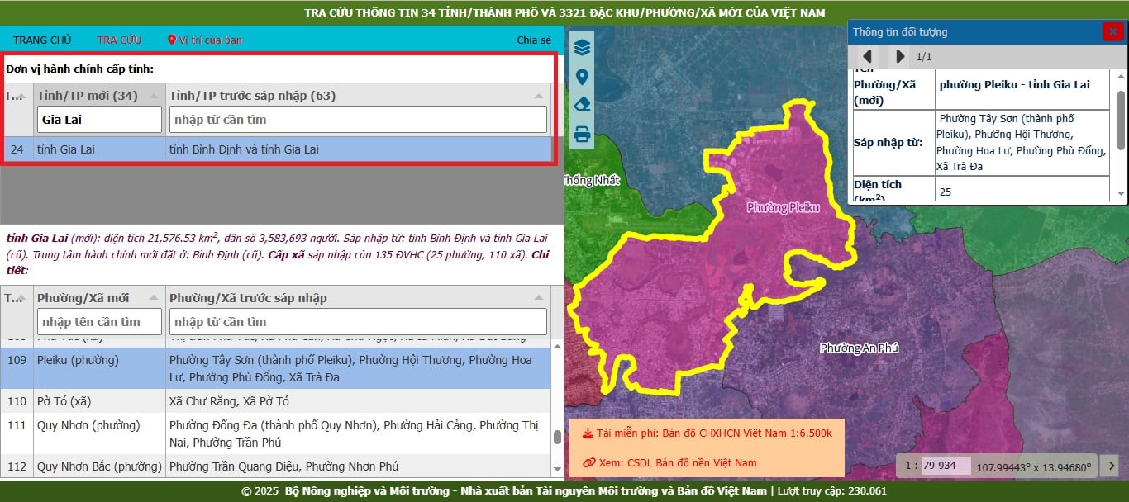The height and width of the screenshot is (502, 1129).
Task: Print the map with printer icon
Action: [582, 134]
